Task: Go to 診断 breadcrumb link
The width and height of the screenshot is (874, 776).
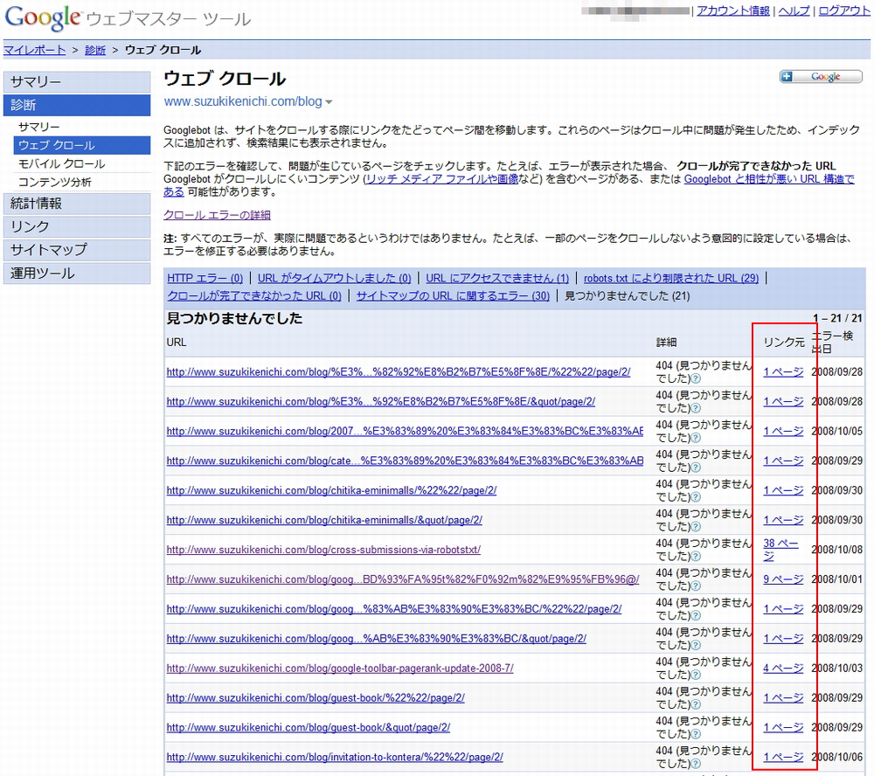Action: [95, 50]
